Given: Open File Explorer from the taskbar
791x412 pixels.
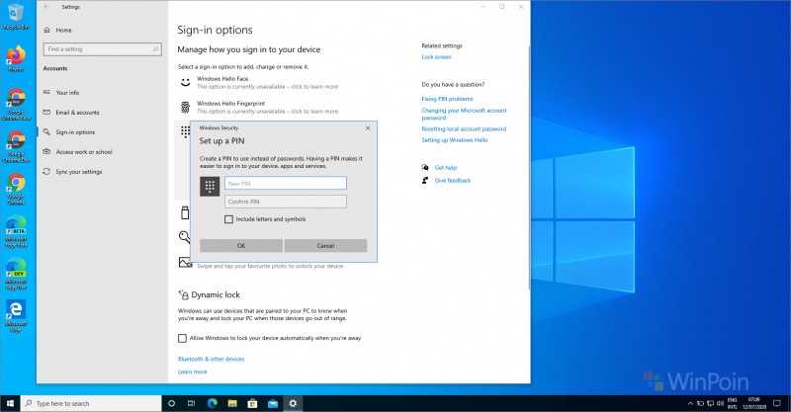Looking at the screenshot, I should click(232, 403).
